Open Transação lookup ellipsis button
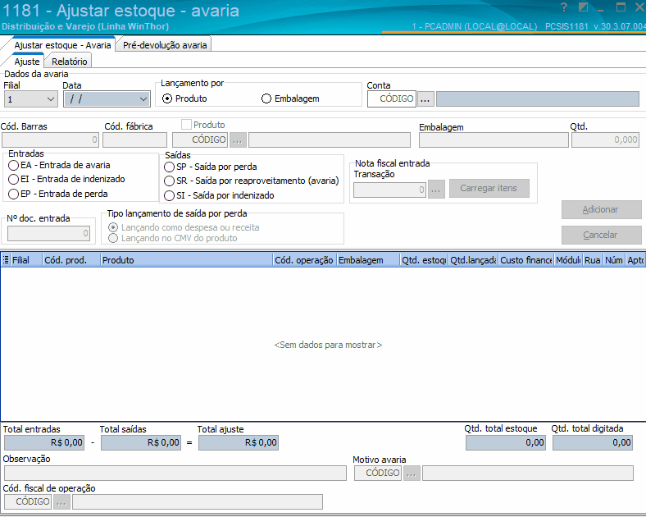Screen dimensions: 646x517 pos(436,190)
